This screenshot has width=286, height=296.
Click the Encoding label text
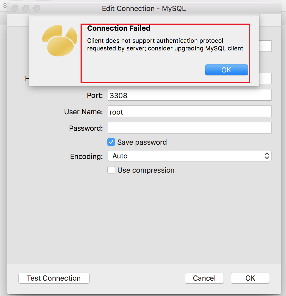(x=86, y=156)
